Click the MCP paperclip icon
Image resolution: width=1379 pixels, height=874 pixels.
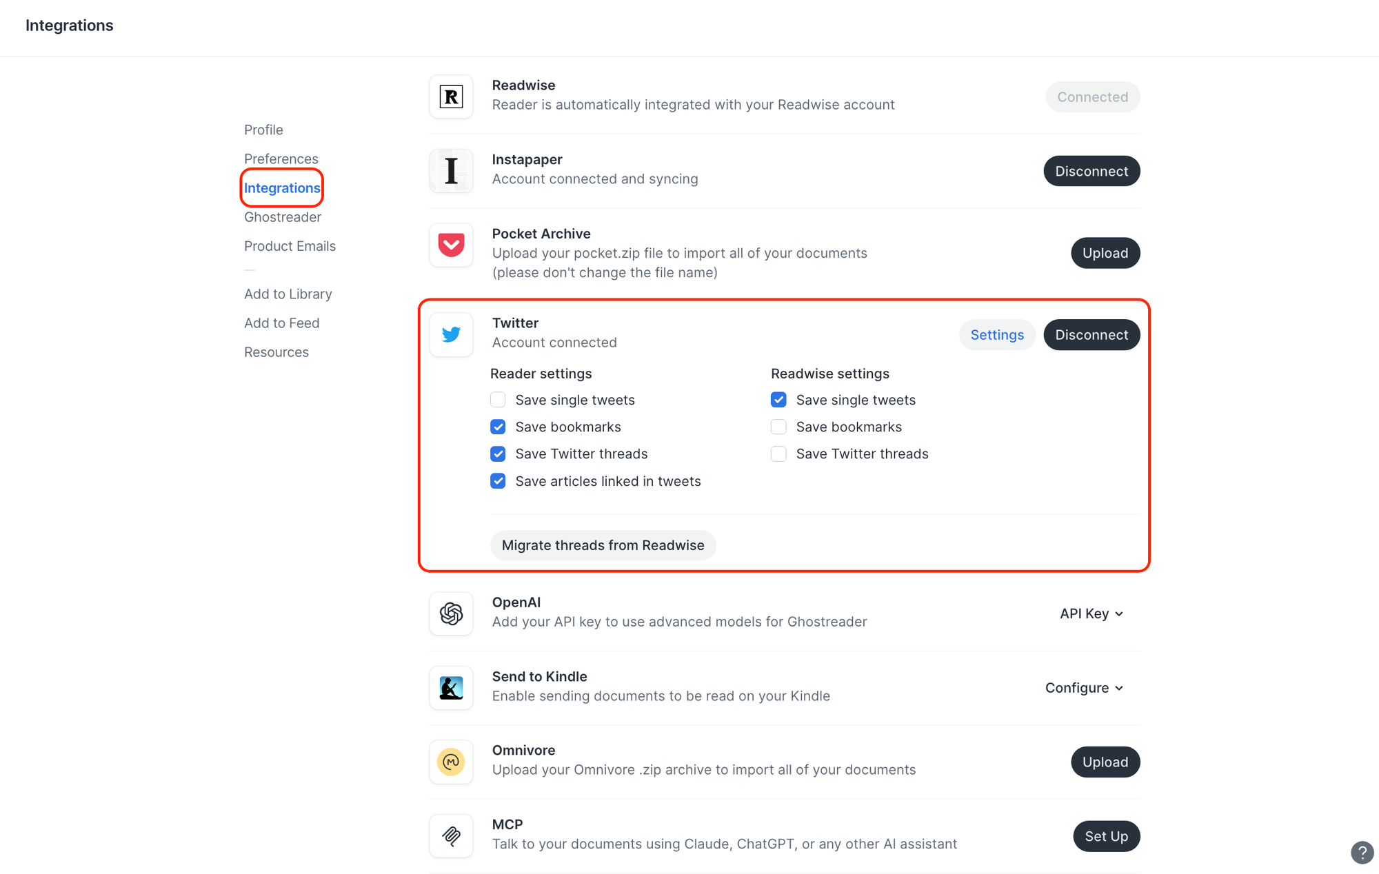coord(451,836)
